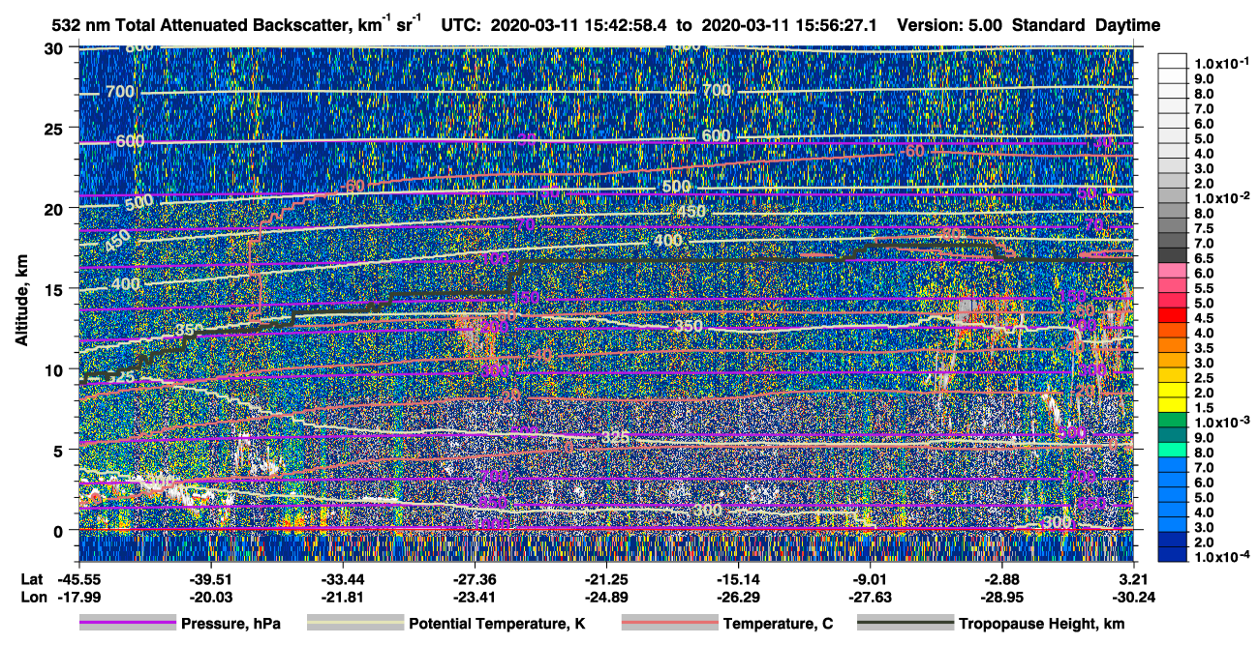Click colorbar label 1.0x10-1
This screenshot has height=645, width=1259.
pyautogui.click(x=1223, y=63)
